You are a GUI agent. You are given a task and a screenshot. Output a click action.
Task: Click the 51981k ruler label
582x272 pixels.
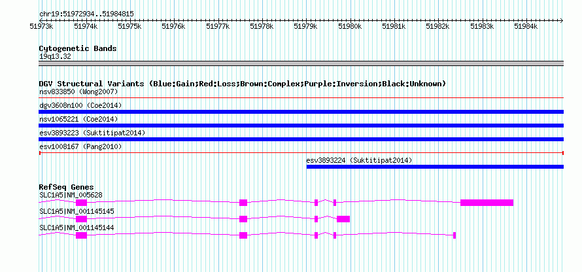(x=394, y=26)
